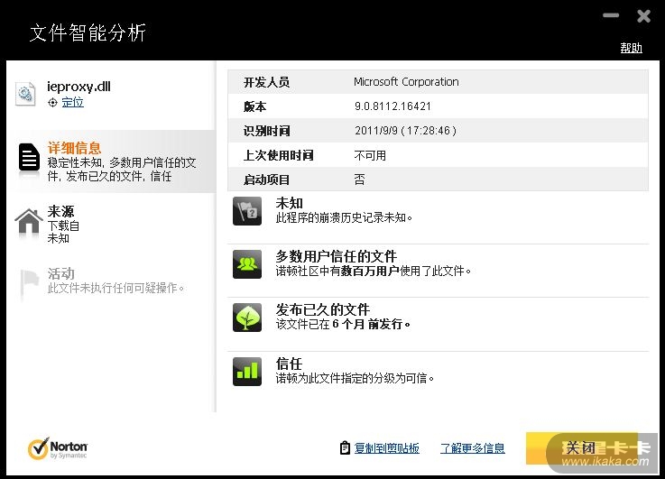Image resolution: width=665 pixels, height=479 pixels.
Task: Minimize the 文件智能分析 window
Action: 611,15
